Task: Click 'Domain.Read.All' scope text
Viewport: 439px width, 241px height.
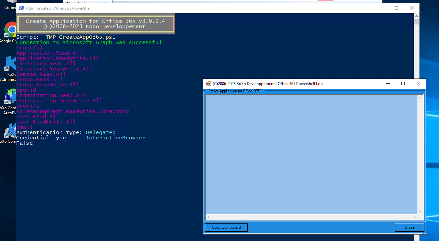Action: click(41, 74)
